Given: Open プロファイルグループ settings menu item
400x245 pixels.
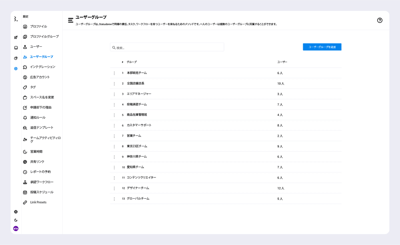Looking at the screenshot, I should [44, 37].
